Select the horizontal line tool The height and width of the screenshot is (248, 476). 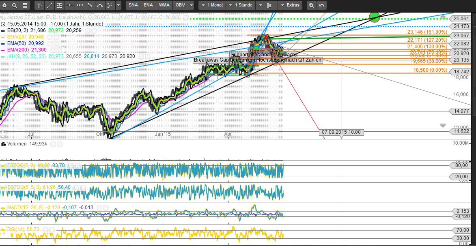coord(69,5)
